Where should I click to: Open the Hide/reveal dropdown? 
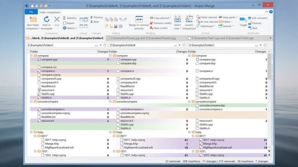point(206,26)
